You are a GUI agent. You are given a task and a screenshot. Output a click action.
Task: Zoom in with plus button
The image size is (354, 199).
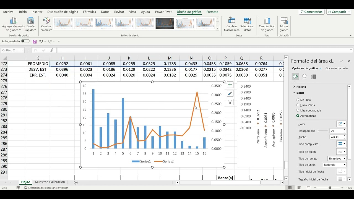click(342, 188)
